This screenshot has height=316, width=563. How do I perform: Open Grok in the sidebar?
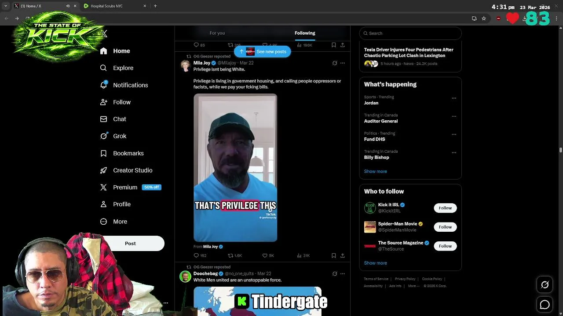click(x=113, y=136)
